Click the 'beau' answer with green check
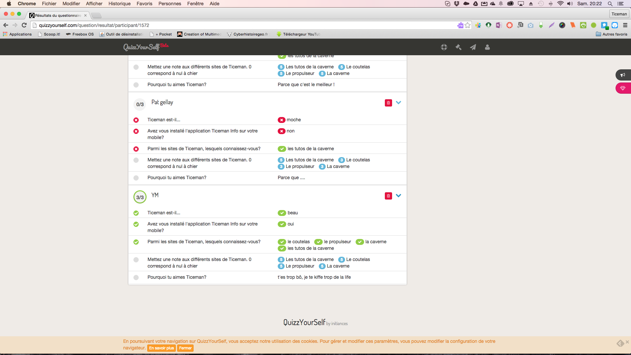The image size is (631, 355). tap(288, 213)
